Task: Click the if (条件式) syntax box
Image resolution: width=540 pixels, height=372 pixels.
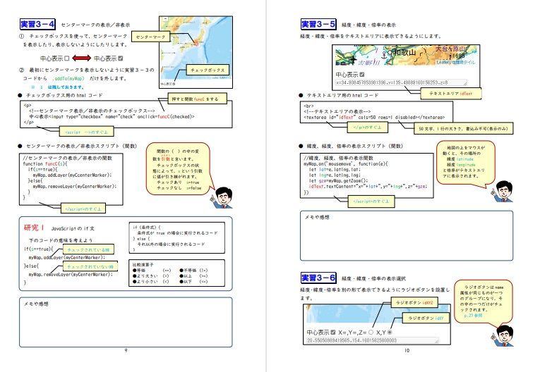Action: pos(176,238)
